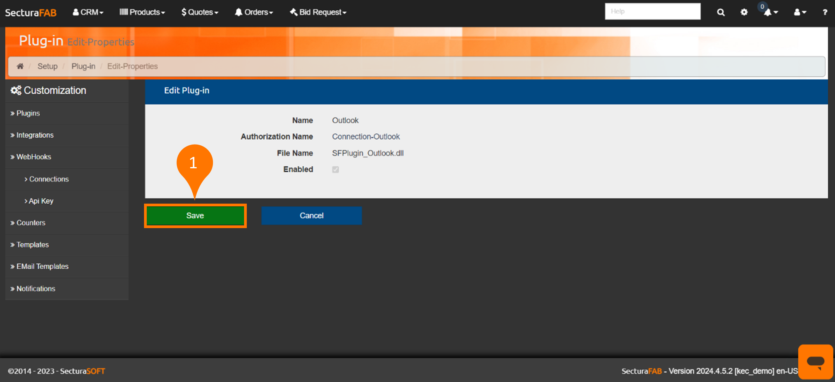Focus the Help search field

(652, 11)
